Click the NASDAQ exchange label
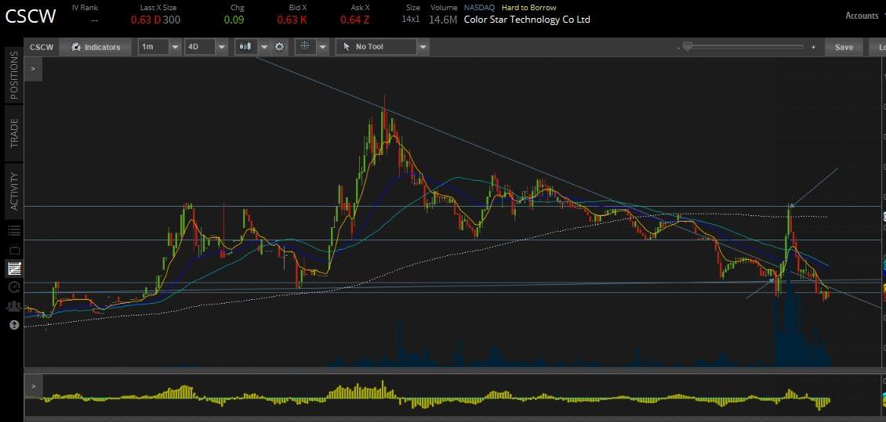This screenshot has width=886, height=422. coord(479,7)
